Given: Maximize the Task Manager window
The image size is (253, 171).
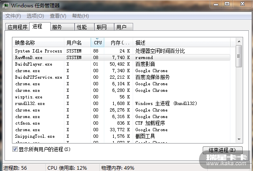Looking at the screenshot, I should tap(227, 4).
